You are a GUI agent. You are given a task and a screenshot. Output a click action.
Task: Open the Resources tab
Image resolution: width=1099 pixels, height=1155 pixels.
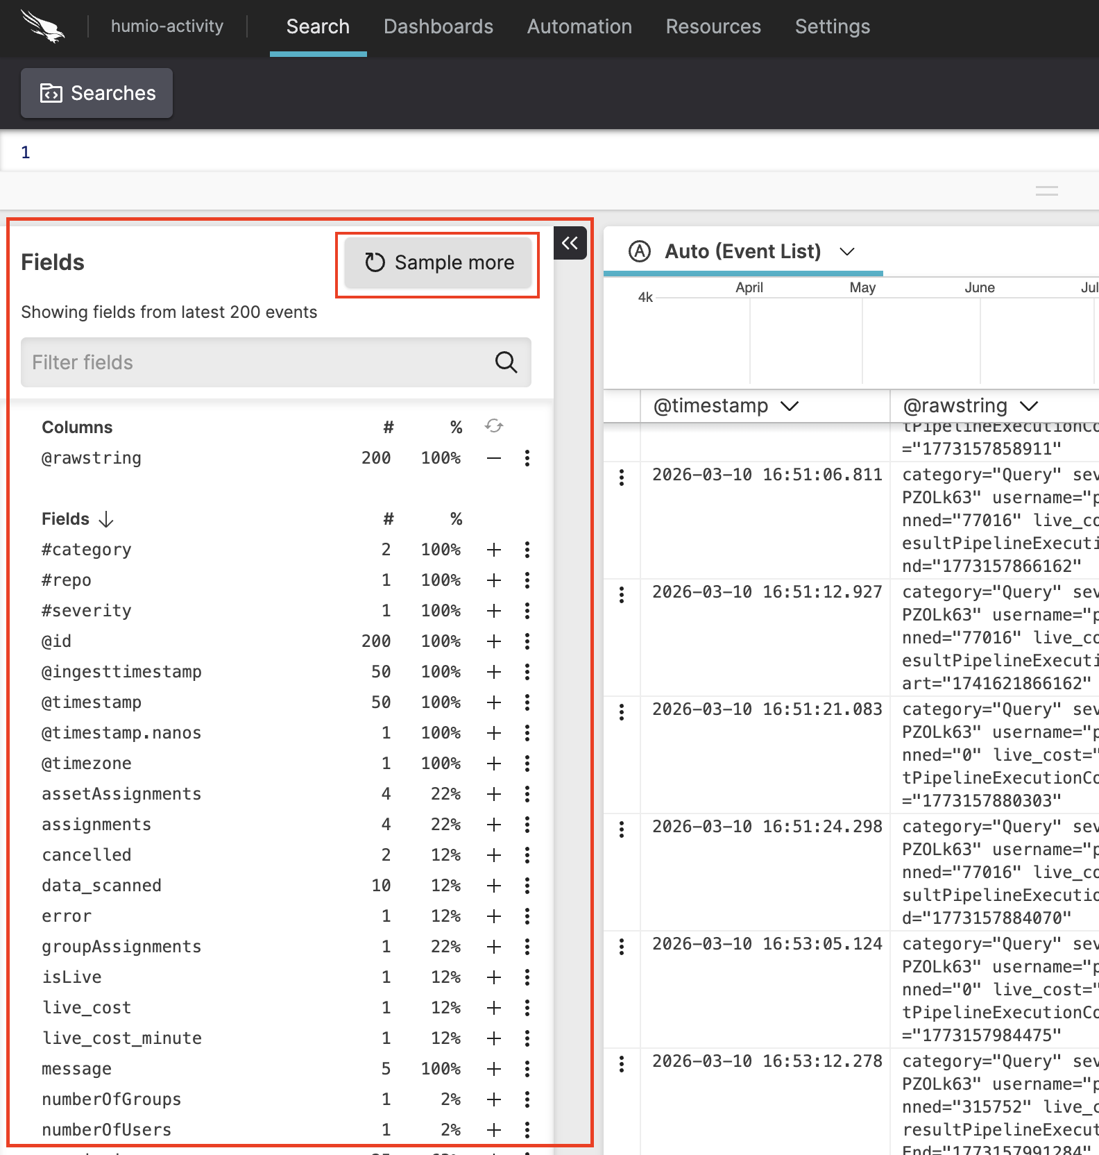tap(713, 26)
